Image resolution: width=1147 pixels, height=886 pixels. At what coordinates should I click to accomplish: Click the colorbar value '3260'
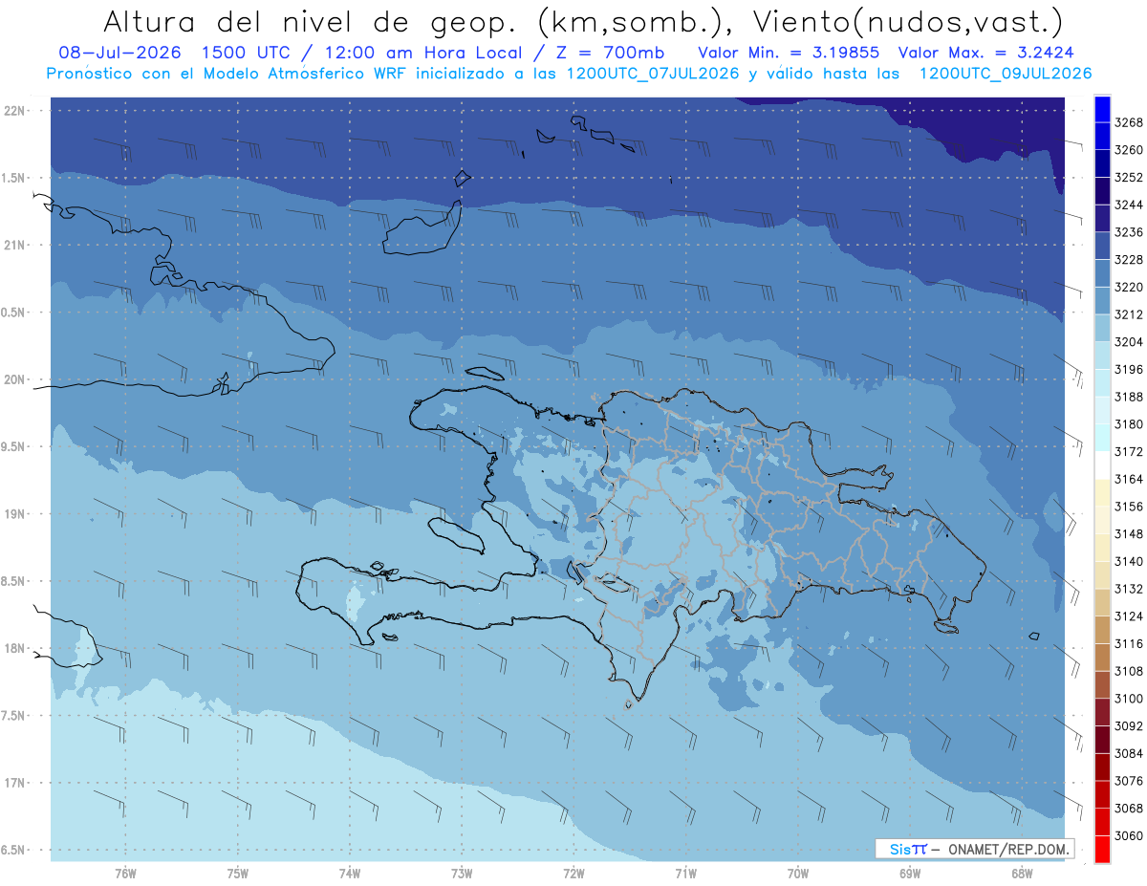pos(1129,150)
